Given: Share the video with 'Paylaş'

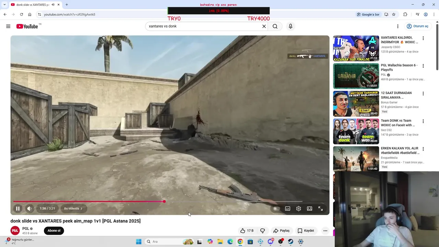Looking at the screenshot, I should pos(281,231).
